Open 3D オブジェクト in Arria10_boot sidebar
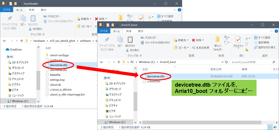Screen dimensions: 279x130 [115, 83]
